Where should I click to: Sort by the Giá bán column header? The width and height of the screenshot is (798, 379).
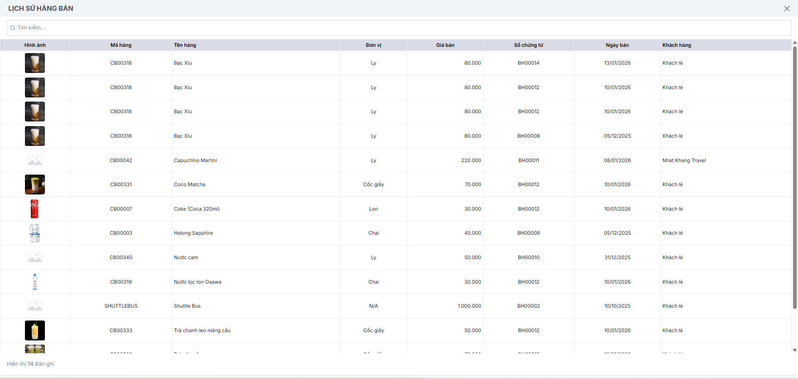[x=445, y=45]
